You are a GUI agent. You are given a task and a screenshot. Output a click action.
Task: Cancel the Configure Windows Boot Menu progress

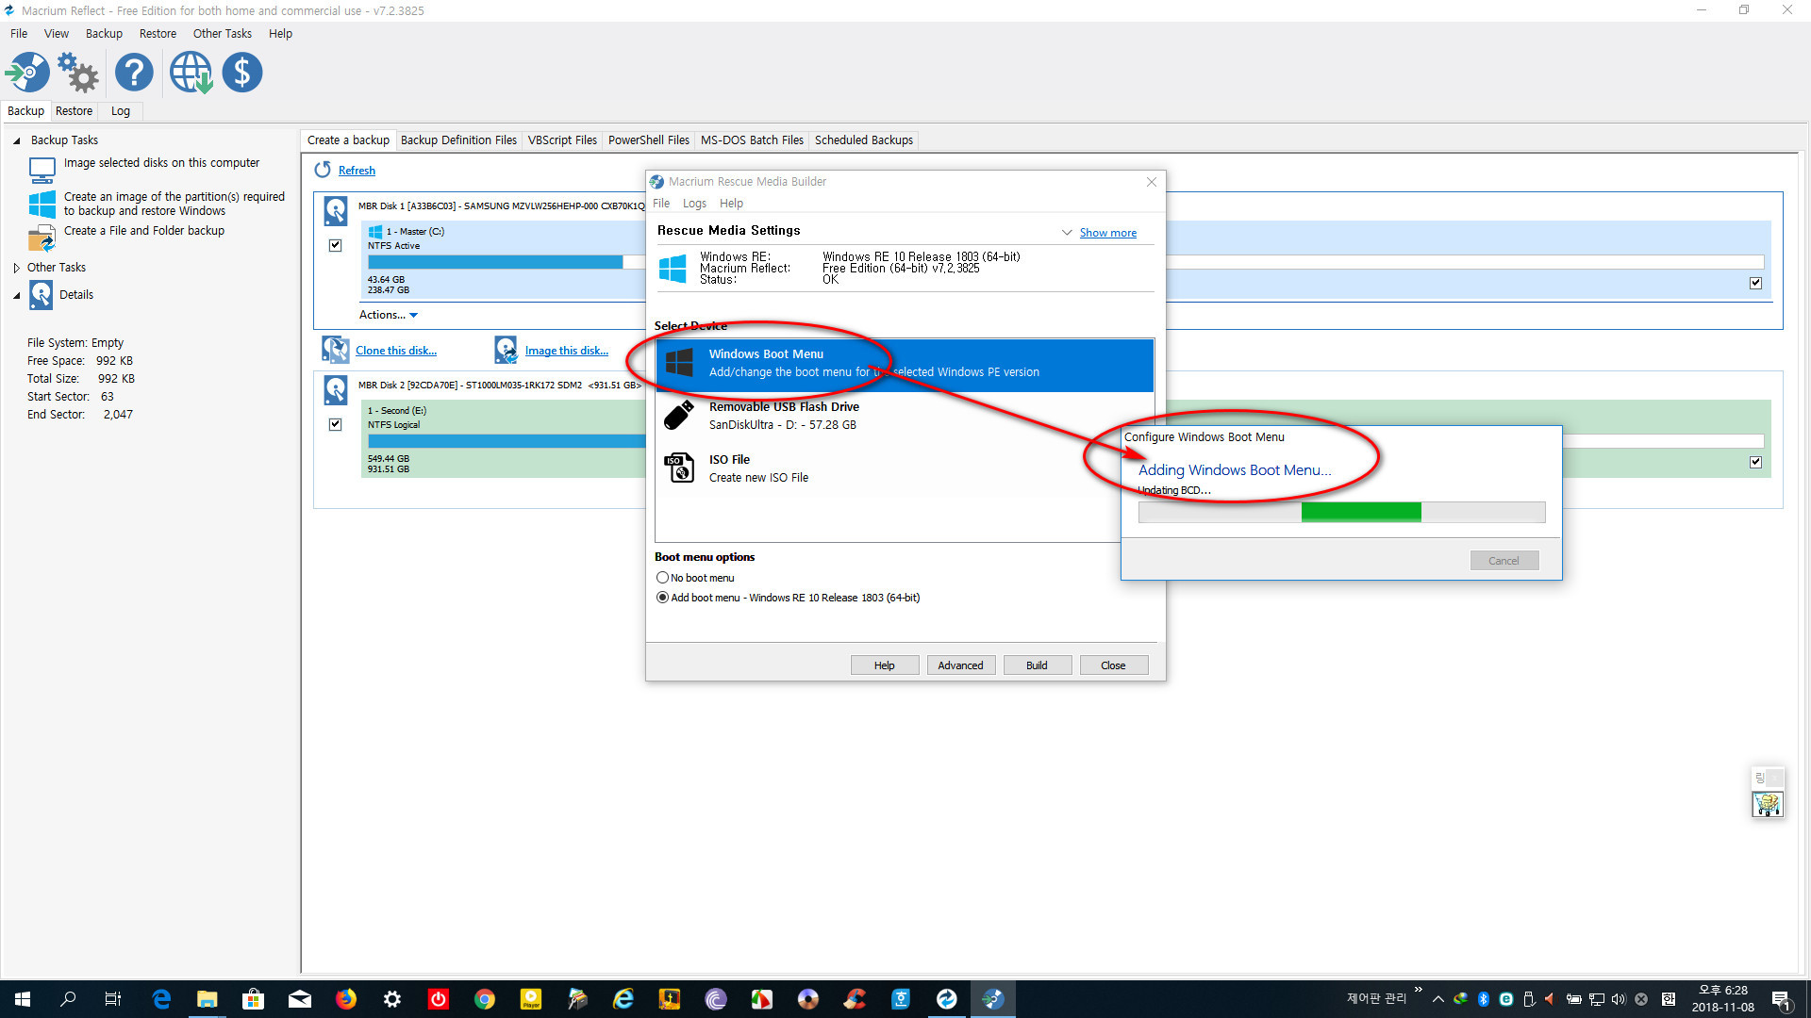click(x=1504, y=561)
